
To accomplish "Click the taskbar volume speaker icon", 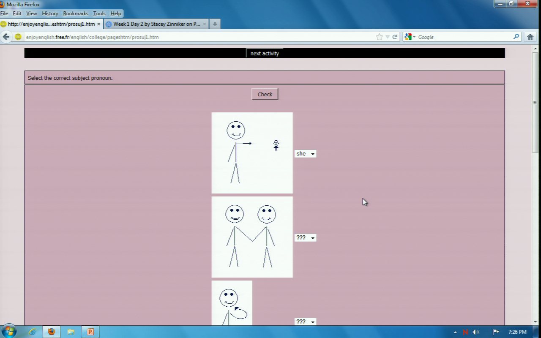I will coord(475,332).
